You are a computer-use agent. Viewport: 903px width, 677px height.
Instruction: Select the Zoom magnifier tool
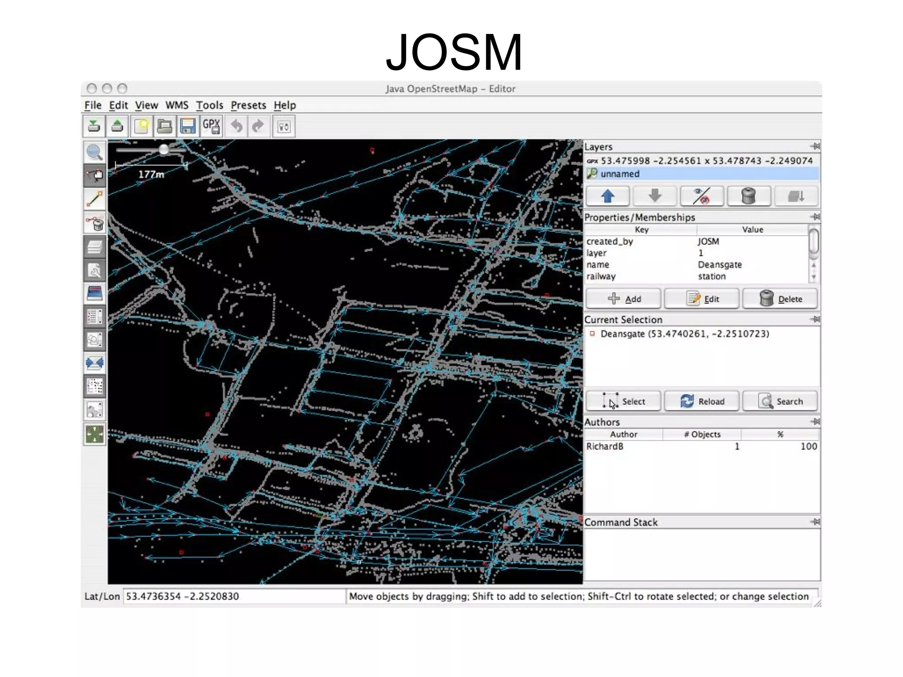tap(94, 152)
